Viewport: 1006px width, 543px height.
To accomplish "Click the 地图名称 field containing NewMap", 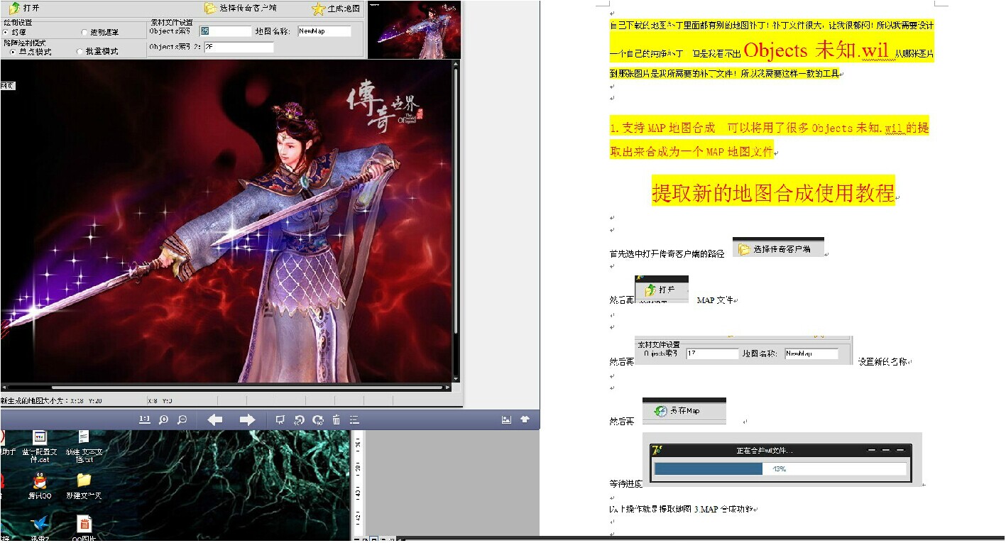I will click(324, 31).
